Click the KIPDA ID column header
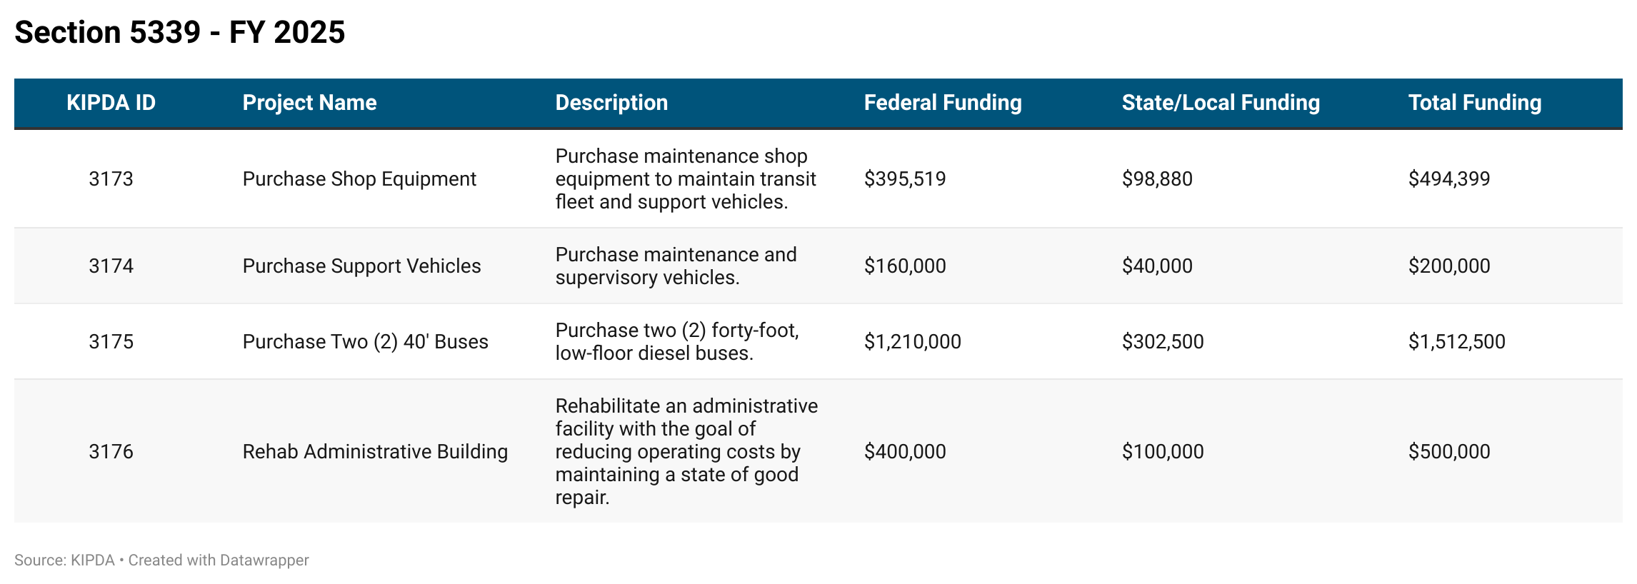This screenshot has width=1637, height=584. point(111,103)
